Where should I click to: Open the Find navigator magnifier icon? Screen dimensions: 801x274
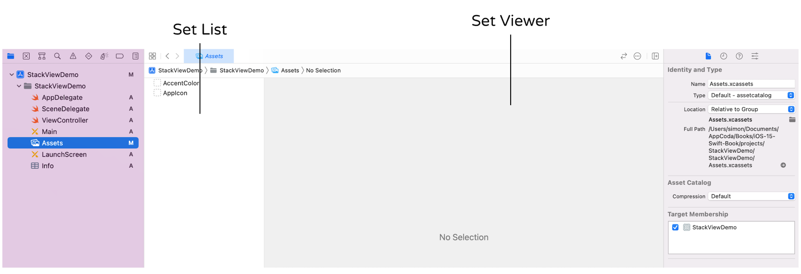[58, 56]
